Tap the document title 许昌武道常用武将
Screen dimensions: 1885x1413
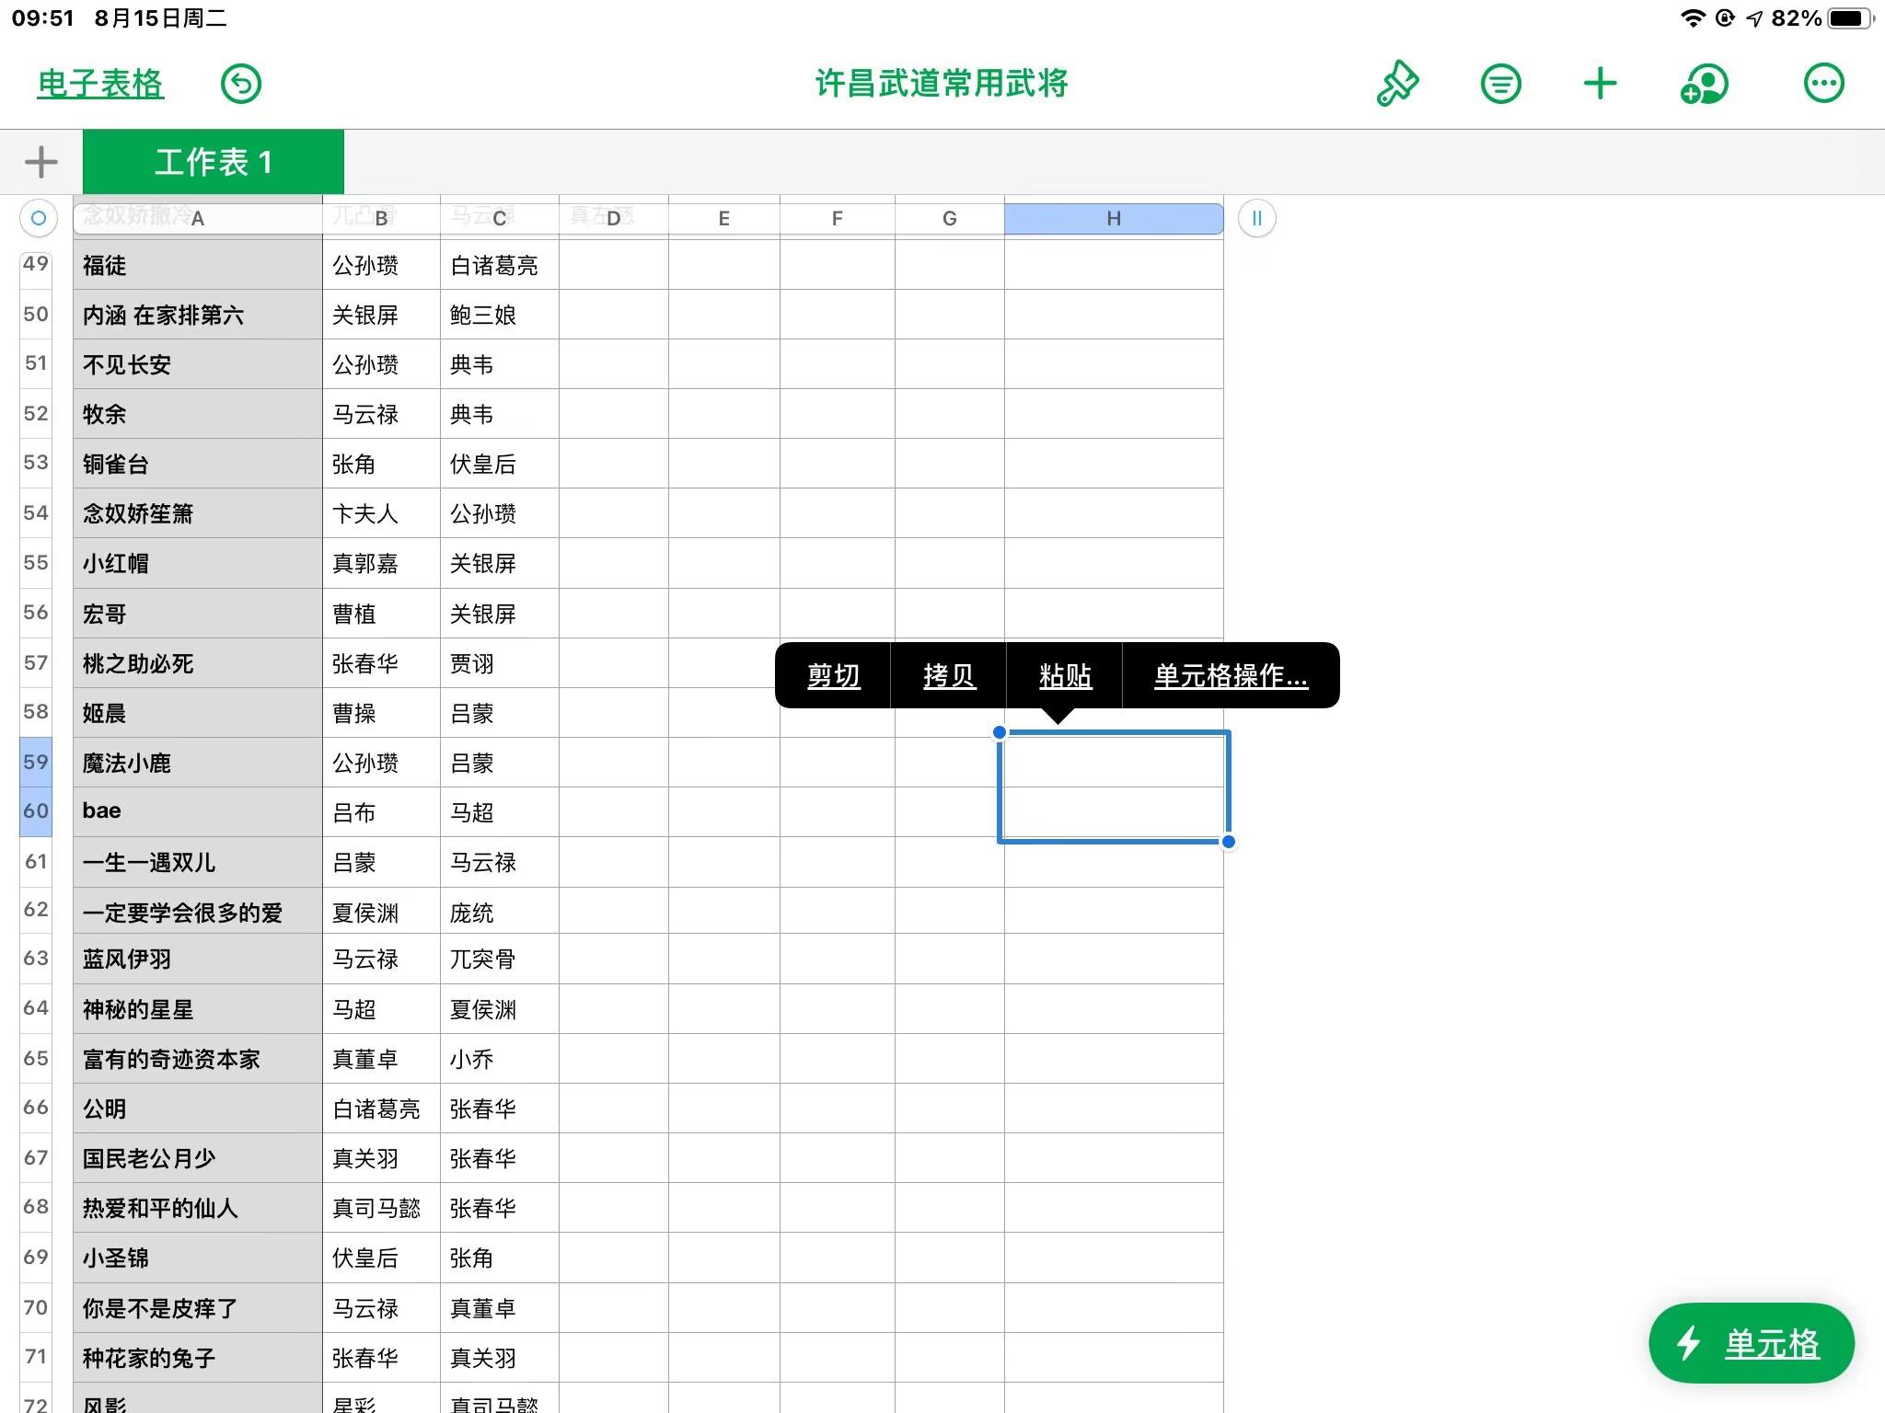click(x=942, y=84)
